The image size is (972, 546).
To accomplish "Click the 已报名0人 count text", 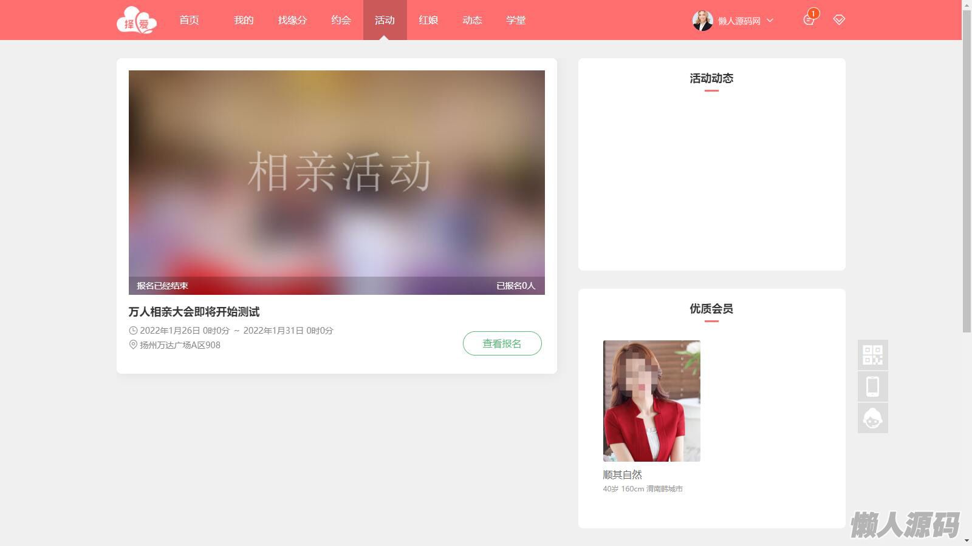I will [516, 286].
